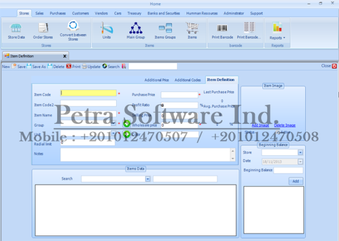
Task: Add new group with green plus
Action: 127,123
